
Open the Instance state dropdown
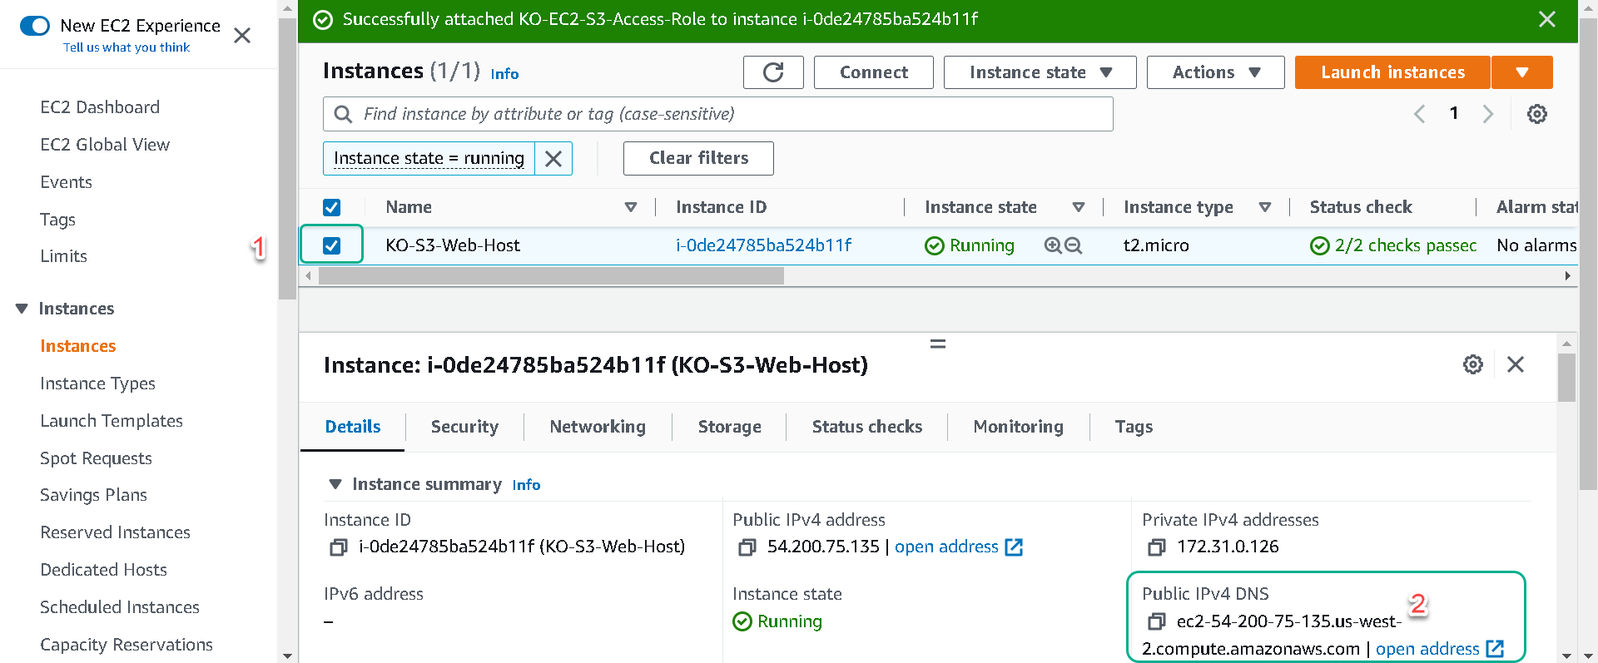click(1040, 72)
